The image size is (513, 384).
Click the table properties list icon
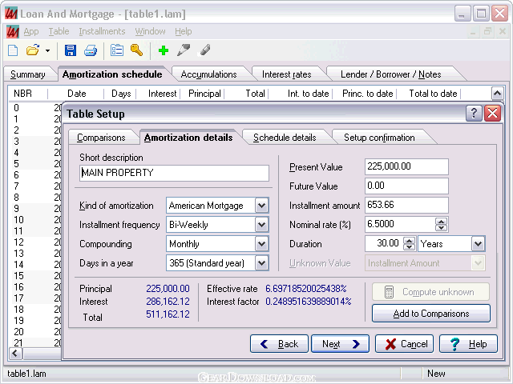click(x=117, y=50)
